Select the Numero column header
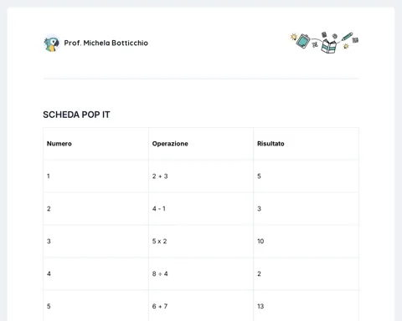The height and width of the screenshot is (321, 402). point(96,144)
